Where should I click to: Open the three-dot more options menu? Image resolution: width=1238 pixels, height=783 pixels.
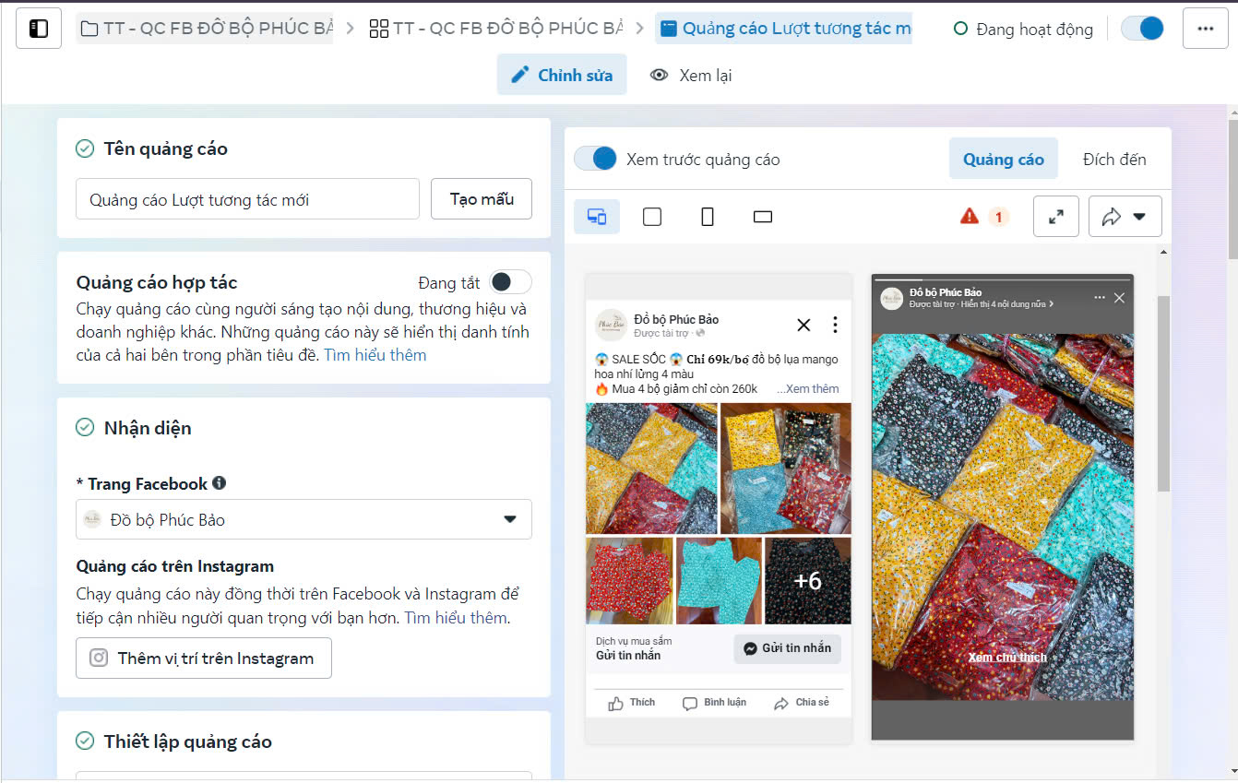1205,29
